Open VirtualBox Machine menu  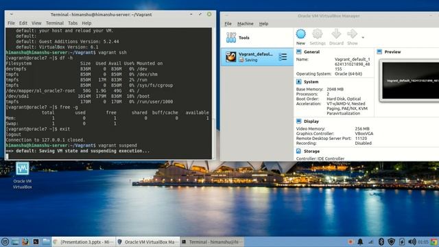pos(246,24)
